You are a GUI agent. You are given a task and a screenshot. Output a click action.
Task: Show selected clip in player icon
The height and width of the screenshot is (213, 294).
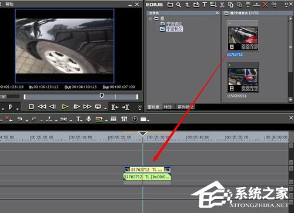[248, 5]
